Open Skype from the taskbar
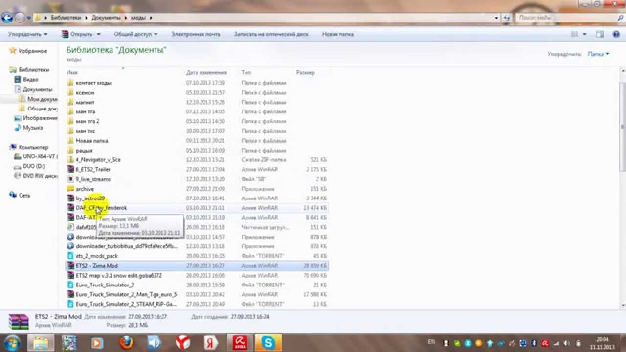626x352 pixels. click(x=268, y=342)
